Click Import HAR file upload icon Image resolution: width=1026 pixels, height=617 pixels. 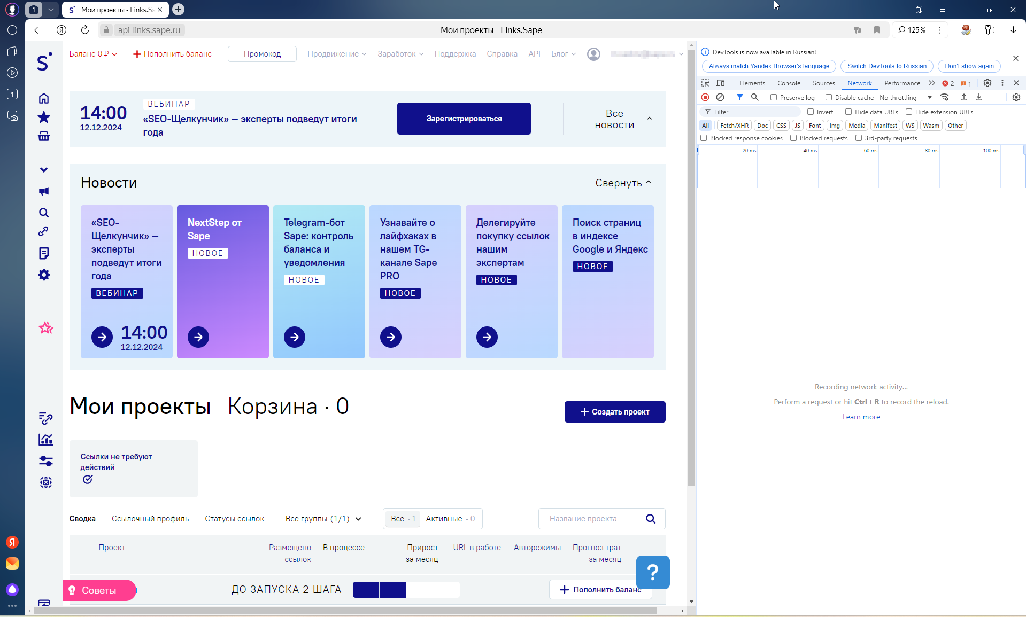(x=964, y=97)
